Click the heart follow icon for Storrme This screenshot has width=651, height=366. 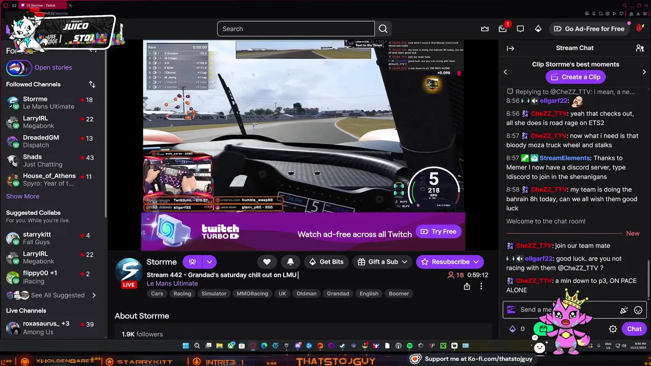[x=267, y=262]
